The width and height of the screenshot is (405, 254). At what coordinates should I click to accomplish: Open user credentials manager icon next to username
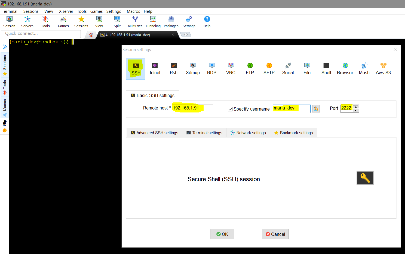(316, 109)
